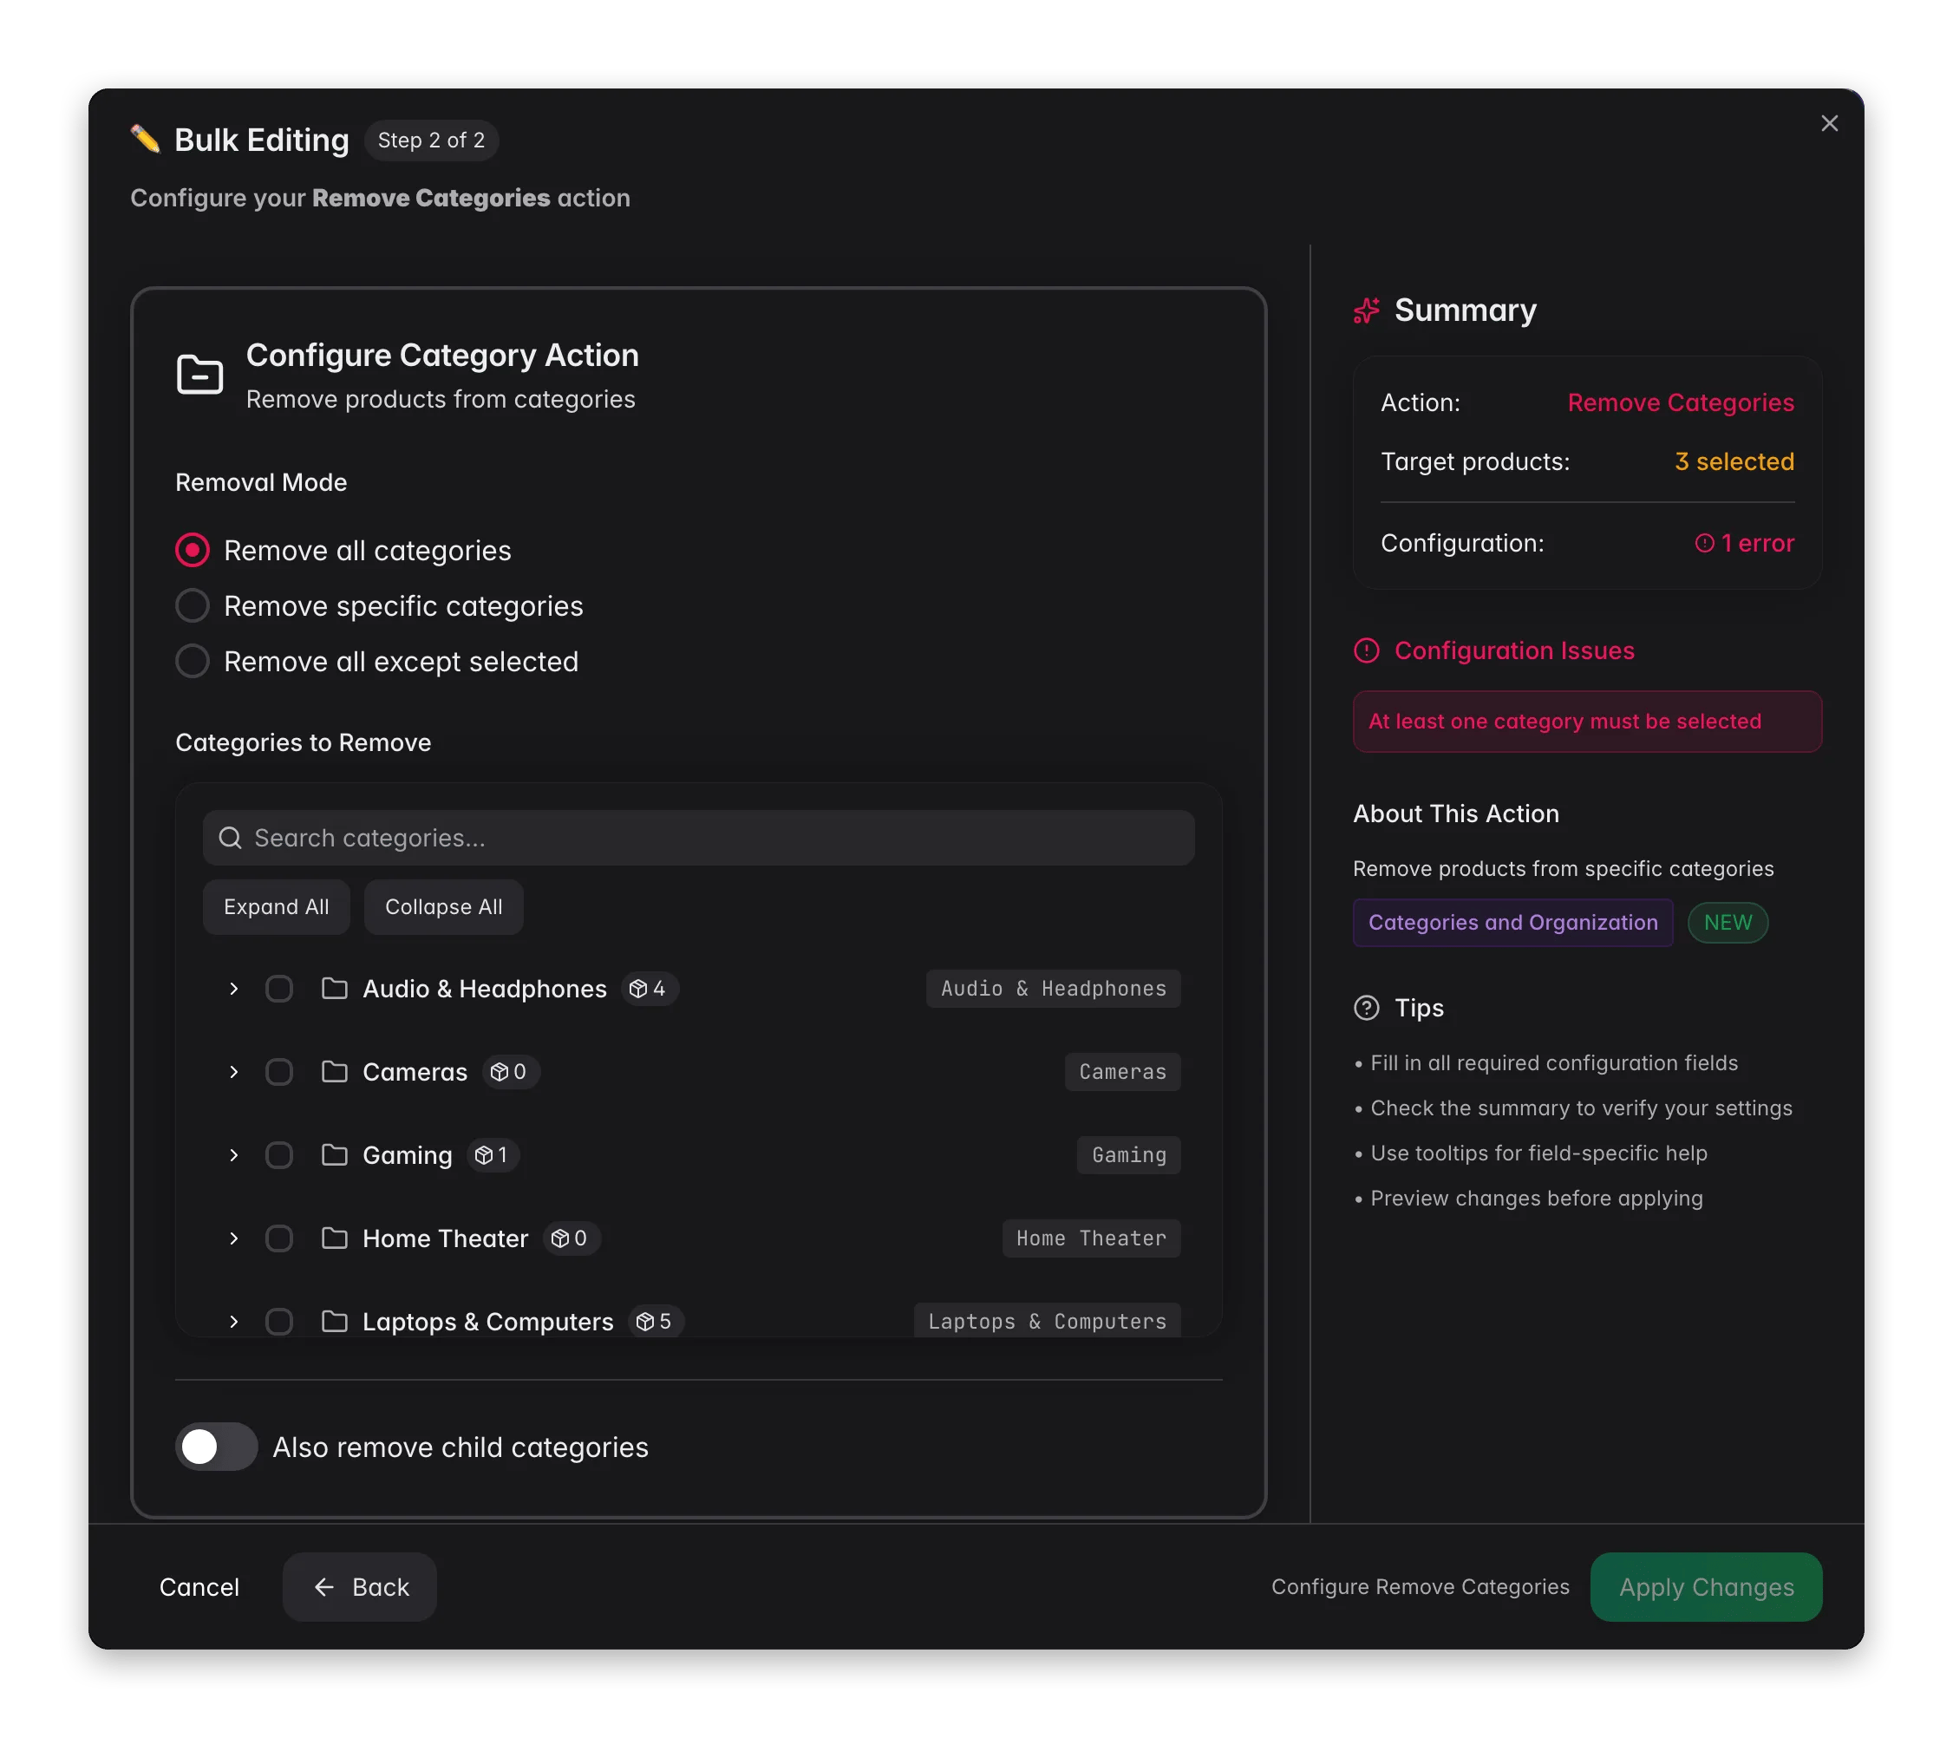1953x1738 pixels.
Task: Expand the Home Theater tree node
Action: (233, 1238)
